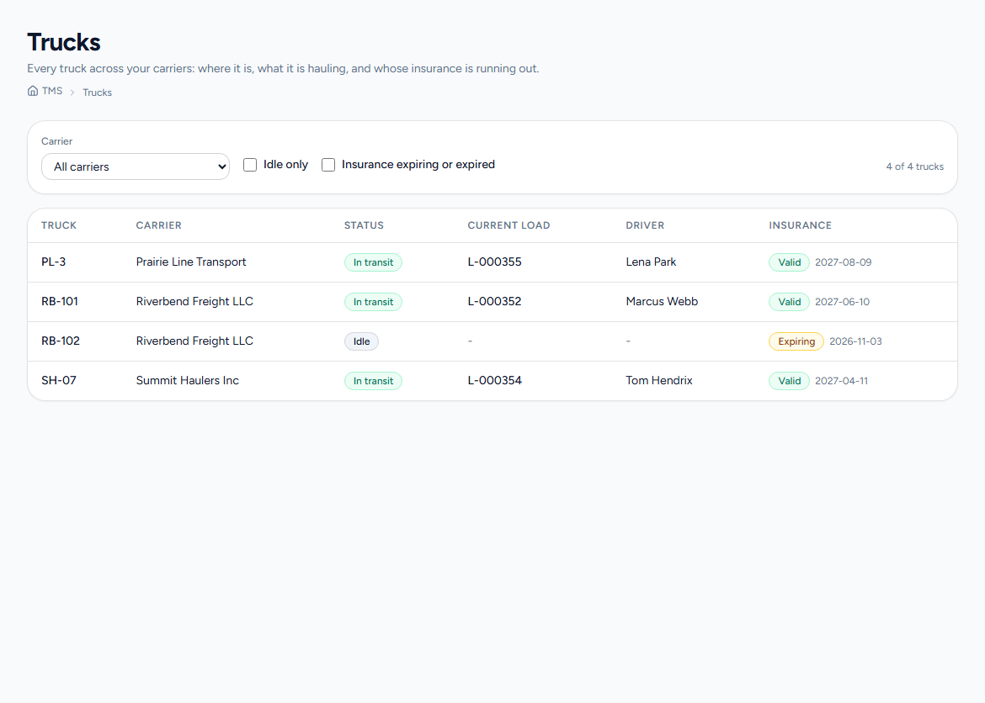The image size is (985, 703).
Task: Click insurance date 2027-08-09
Action: pos(843,262)
